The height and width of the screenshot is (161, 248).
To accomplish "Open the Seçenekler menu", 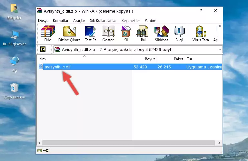I will tap(131, 21).
